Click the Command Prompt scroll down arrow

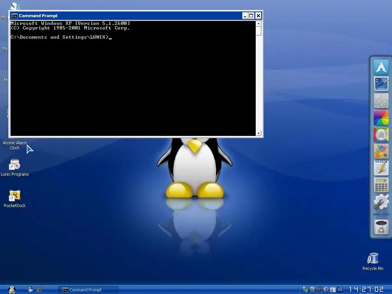pos(258,133)
